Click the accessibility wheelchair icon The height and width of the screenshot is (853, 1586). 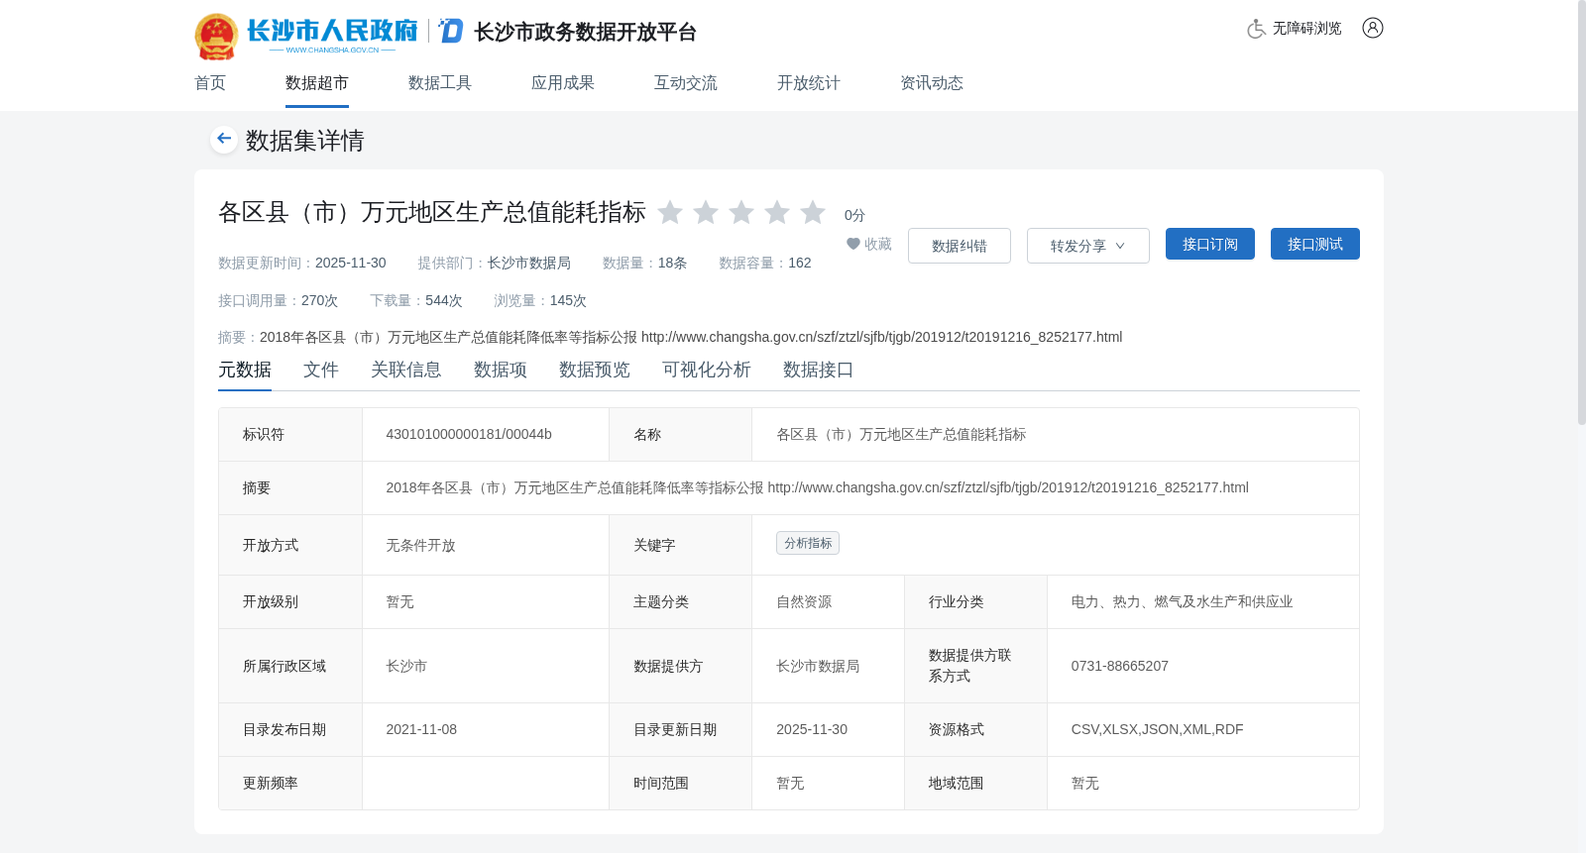click(x=1256, y=29)
